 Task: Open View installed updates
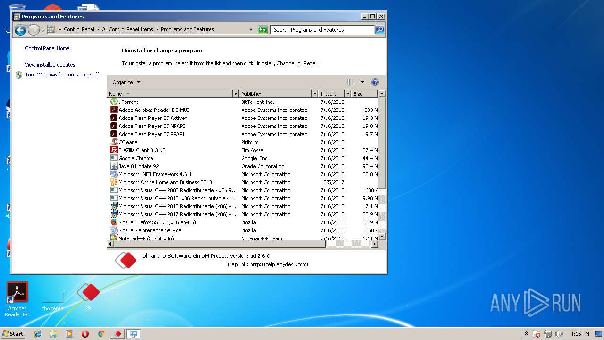coord(50,65)
